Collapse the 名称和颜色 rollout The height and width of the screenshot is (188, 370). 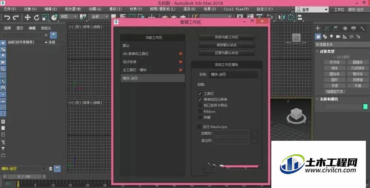pyautogui.click(x=329, y=99)
